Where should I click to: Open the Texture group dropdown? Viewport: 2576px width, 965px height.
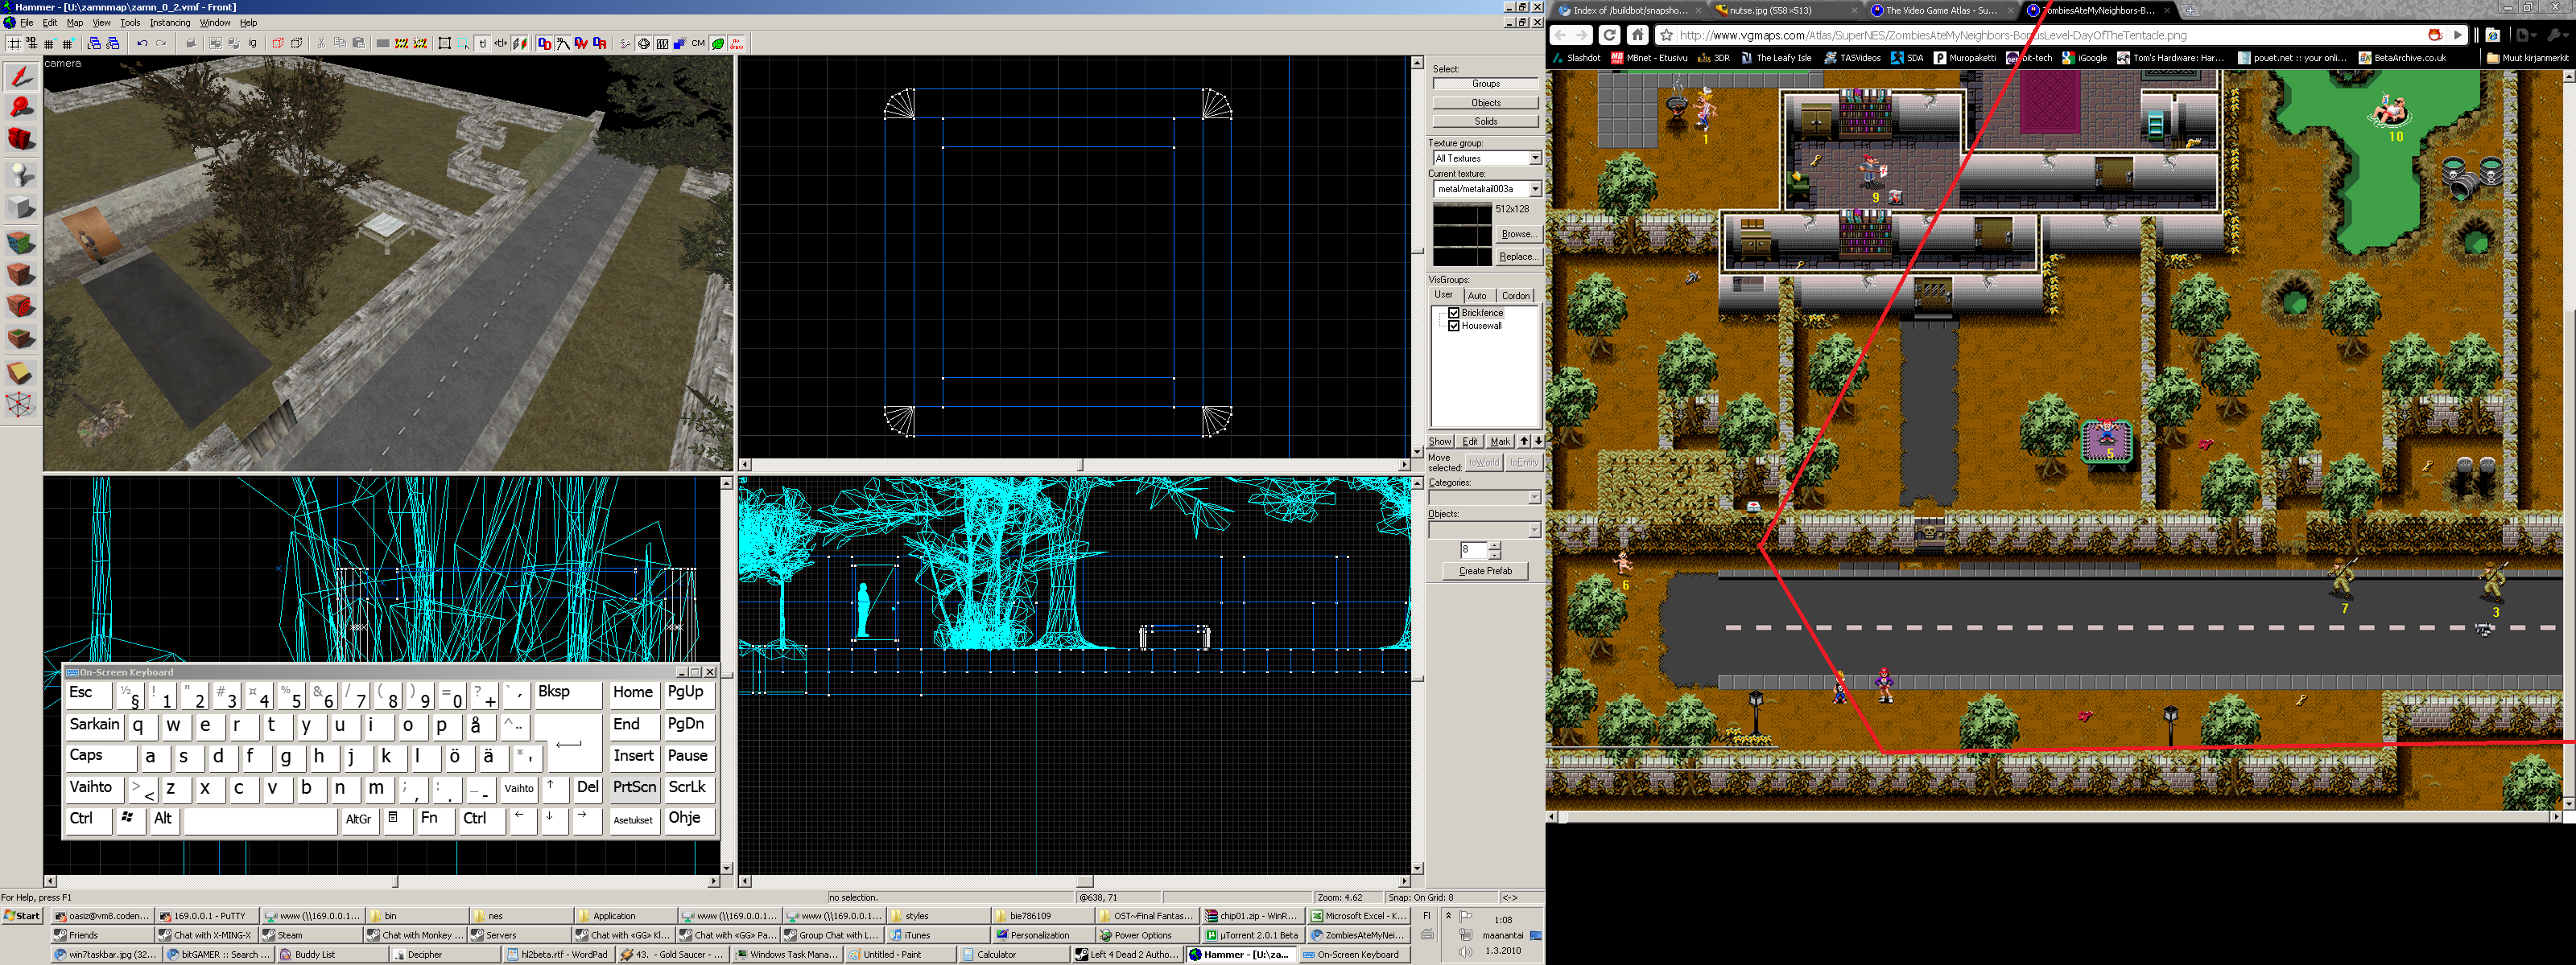1535,158
